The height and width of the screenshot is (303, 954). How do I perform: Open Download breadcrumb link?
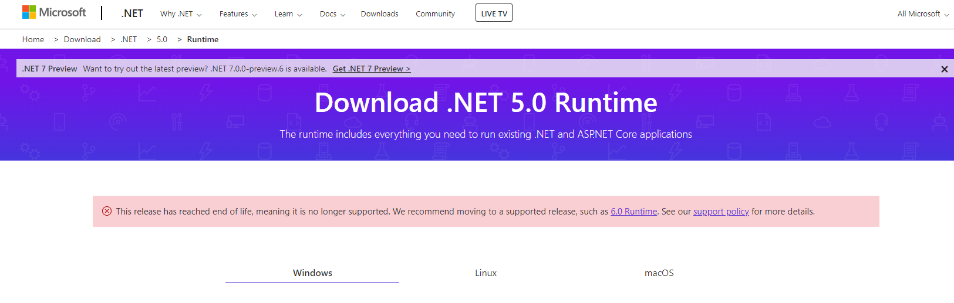82,39
